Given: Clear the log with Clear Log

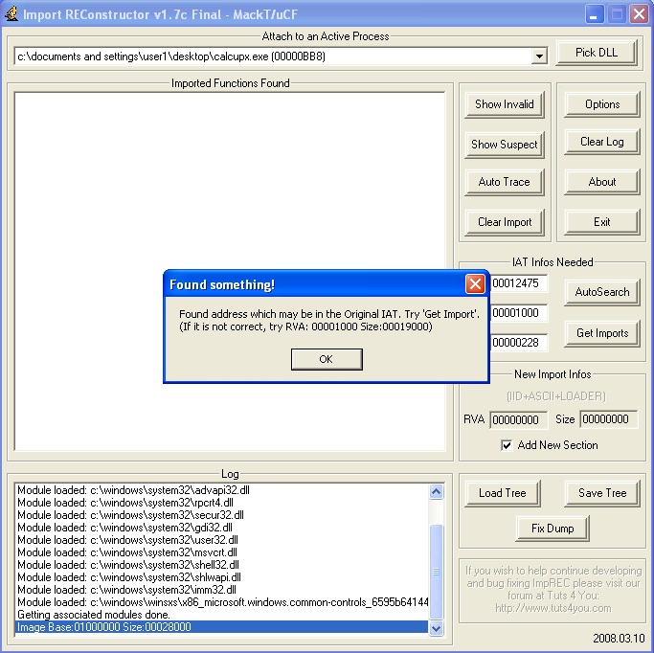Looking at the screenshot, I should pos(601,142).
